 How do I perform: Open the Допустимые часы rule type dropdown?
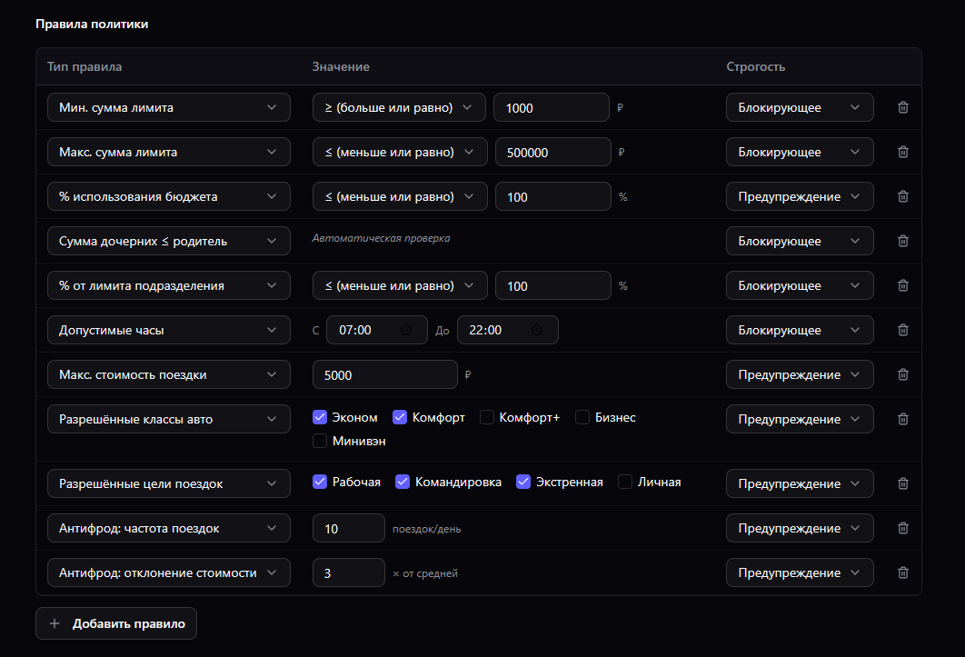[168, 330]
